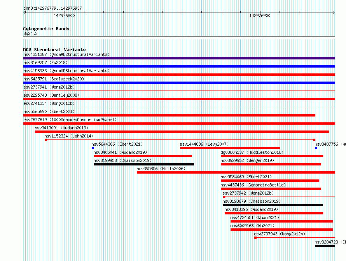Click ruler position 142976900
Image resolution: width=346 pixels, height=261 pixels.
[260, 16]
